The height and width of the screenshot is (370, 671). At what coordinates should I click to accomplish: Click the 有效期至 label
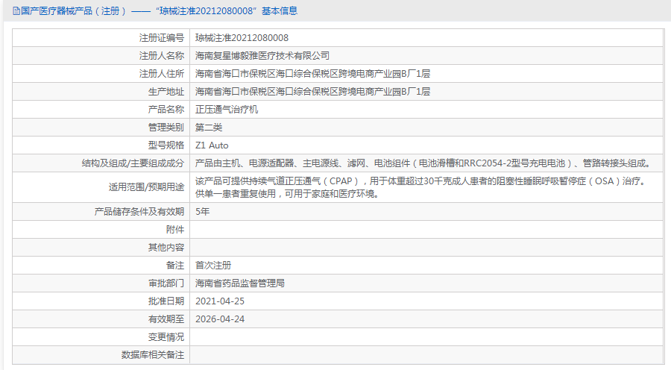(166, 319)
